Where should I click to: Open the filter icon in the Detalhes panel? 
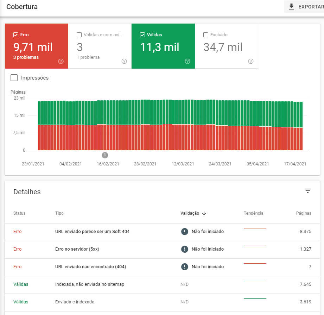[x=308, y=190]
